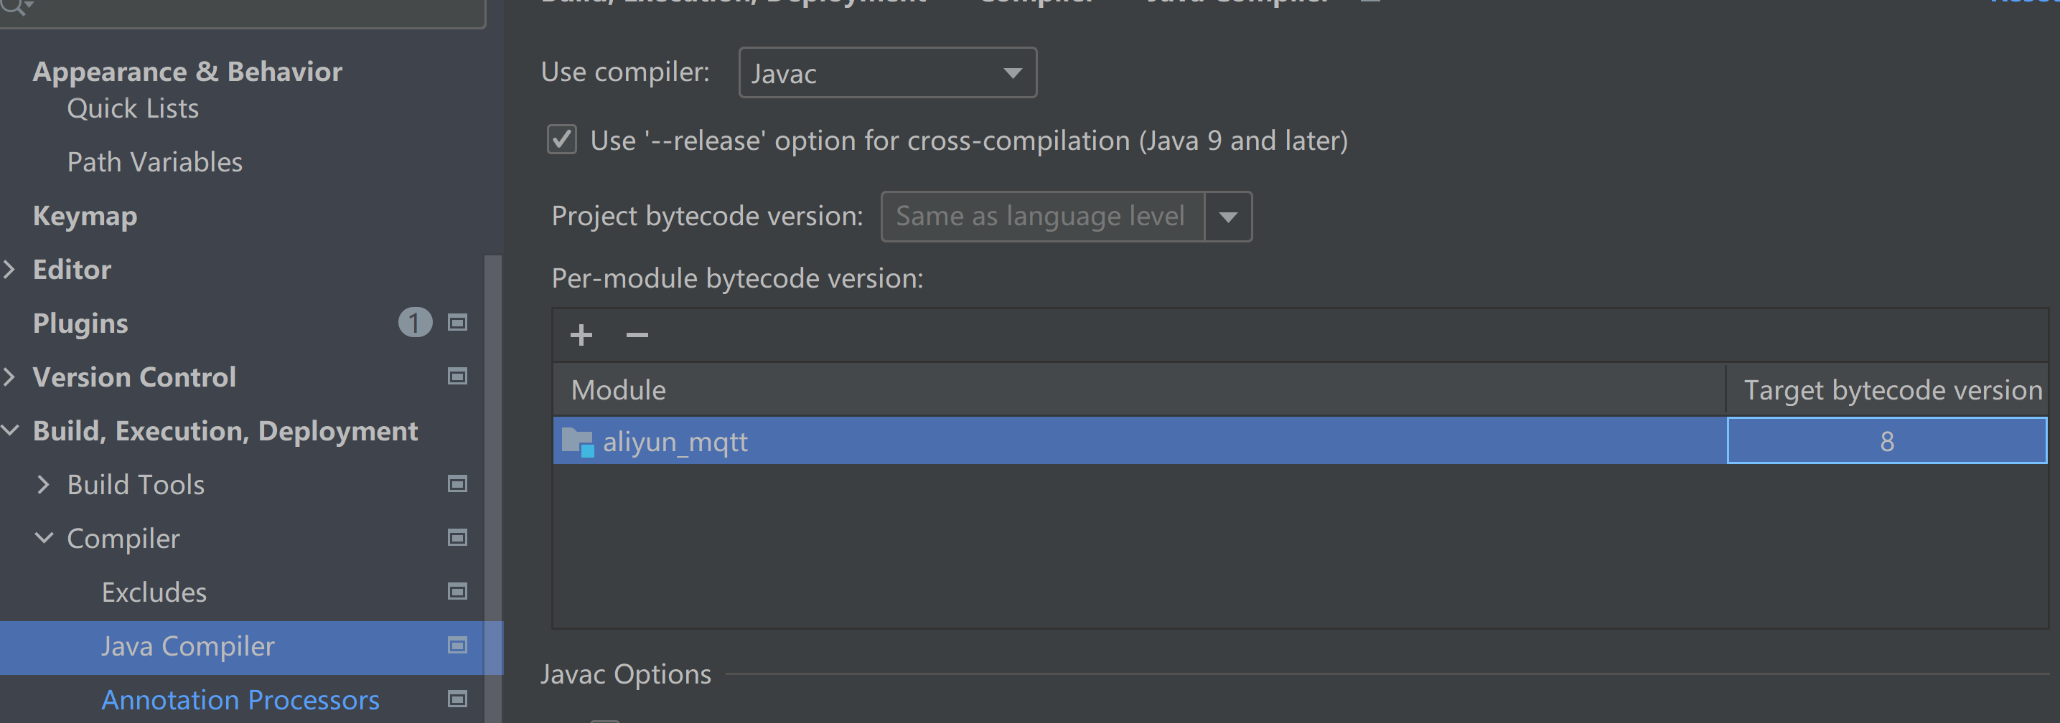This screenshot has width=2060, height=723.
Task: Toggle the '--release' cross-compilation checkbox
Action: (561, 140)
